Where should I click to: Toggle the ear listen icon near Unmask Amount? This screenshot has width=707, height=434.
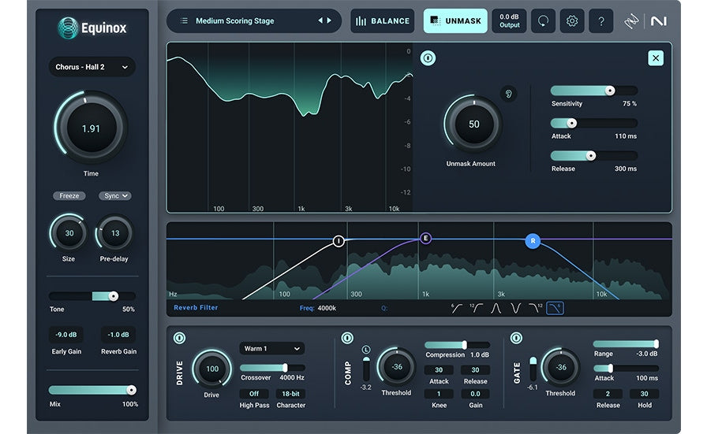pos(509,94)
